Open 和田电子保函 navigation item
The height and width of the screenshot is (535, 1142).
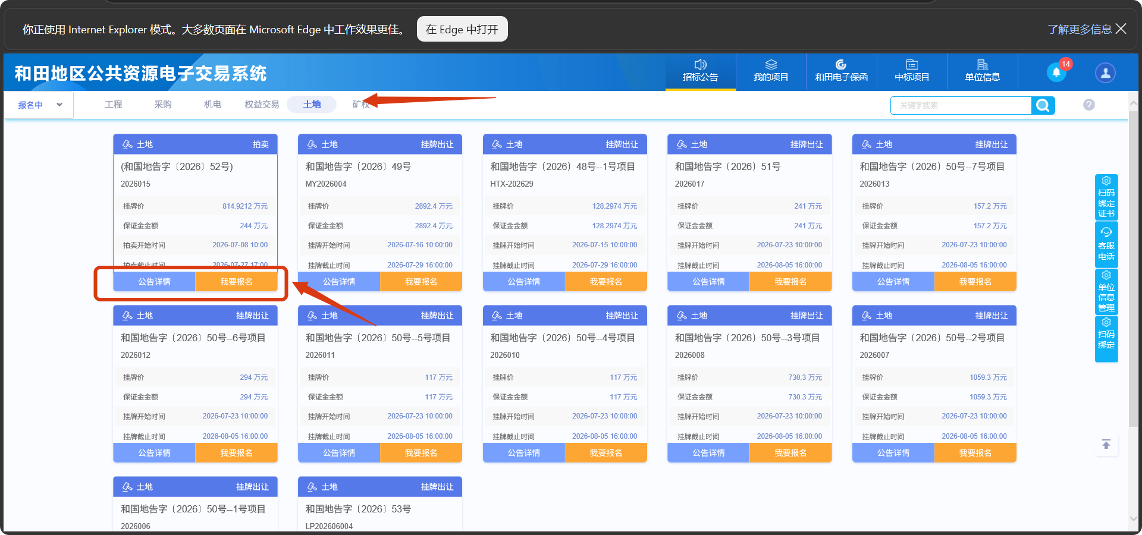pyautogui.click(x=841, y=71)
